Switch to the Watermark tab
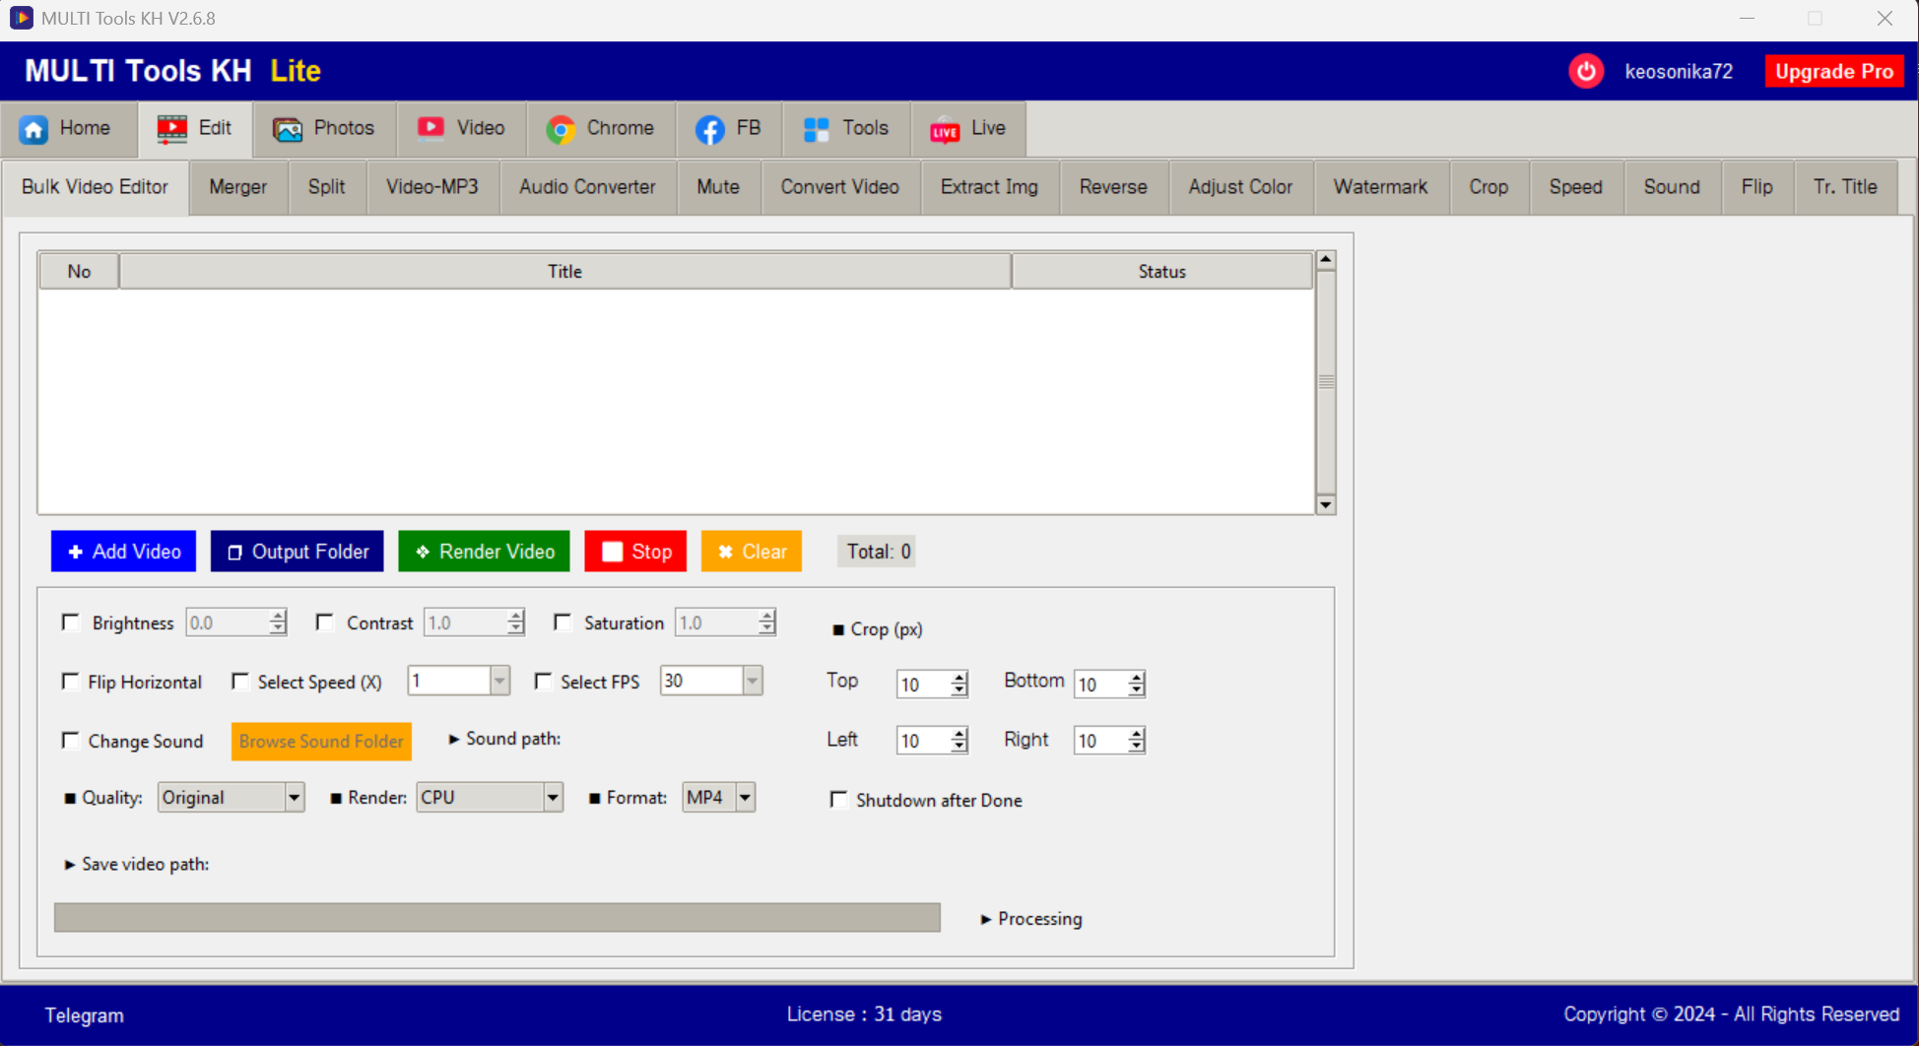 click(x=1380, y=186)
